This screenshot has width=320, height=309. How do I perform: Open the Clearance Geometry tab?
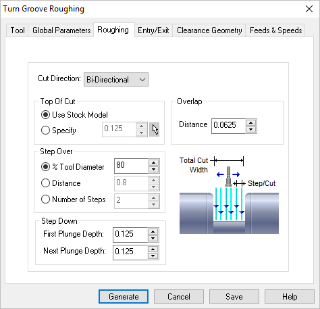coord(209,30)
